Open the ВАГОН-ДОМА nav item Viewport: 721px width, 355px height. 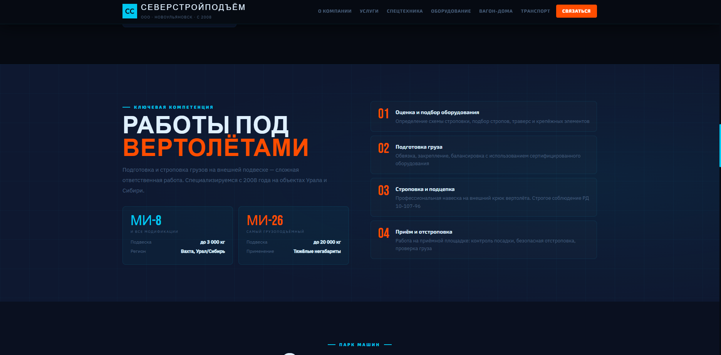pyautogui.click(x=496, y=11)
